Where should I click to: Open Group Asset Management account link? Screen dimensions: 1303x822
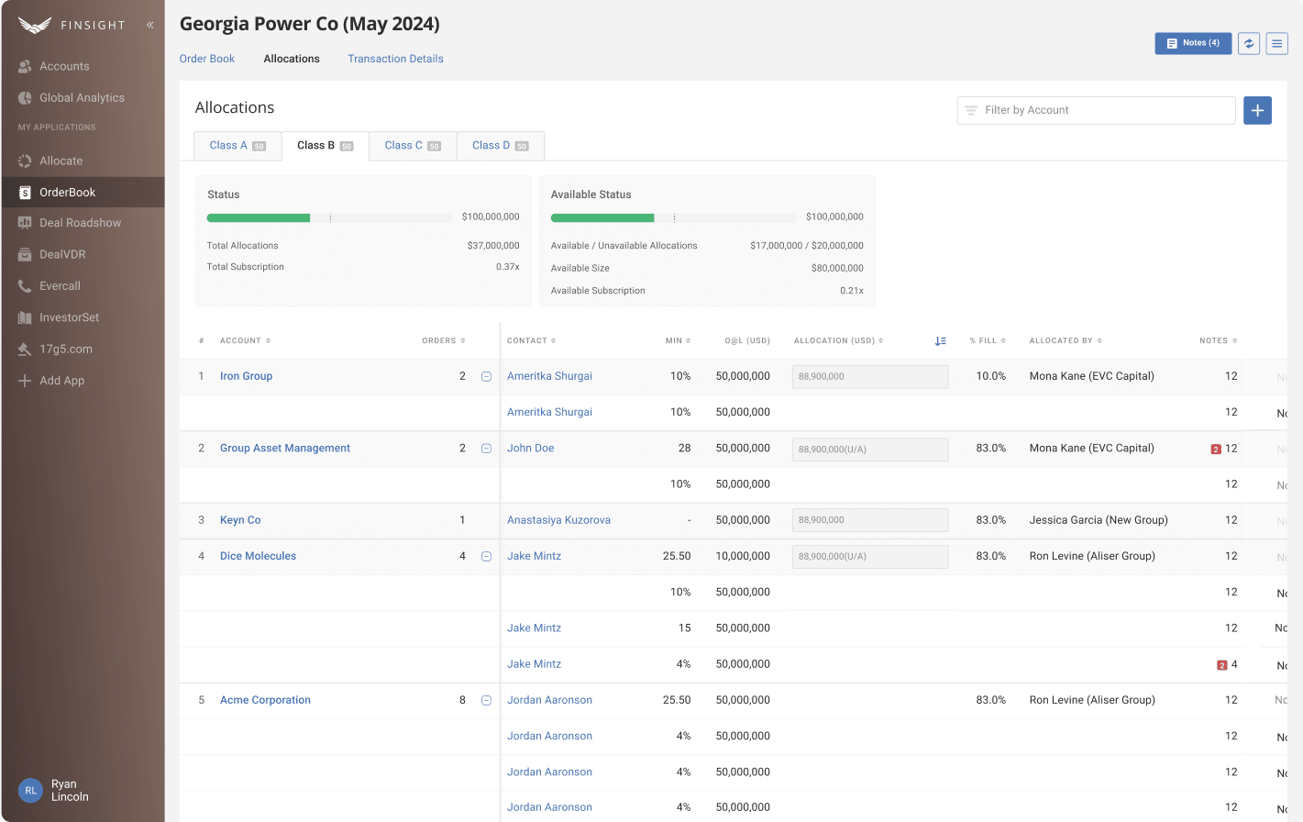[284, 449]
